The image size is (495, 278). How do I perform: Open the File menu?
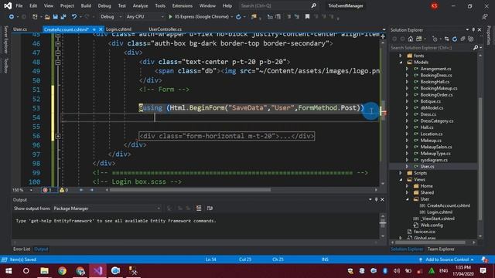[19, 5]
